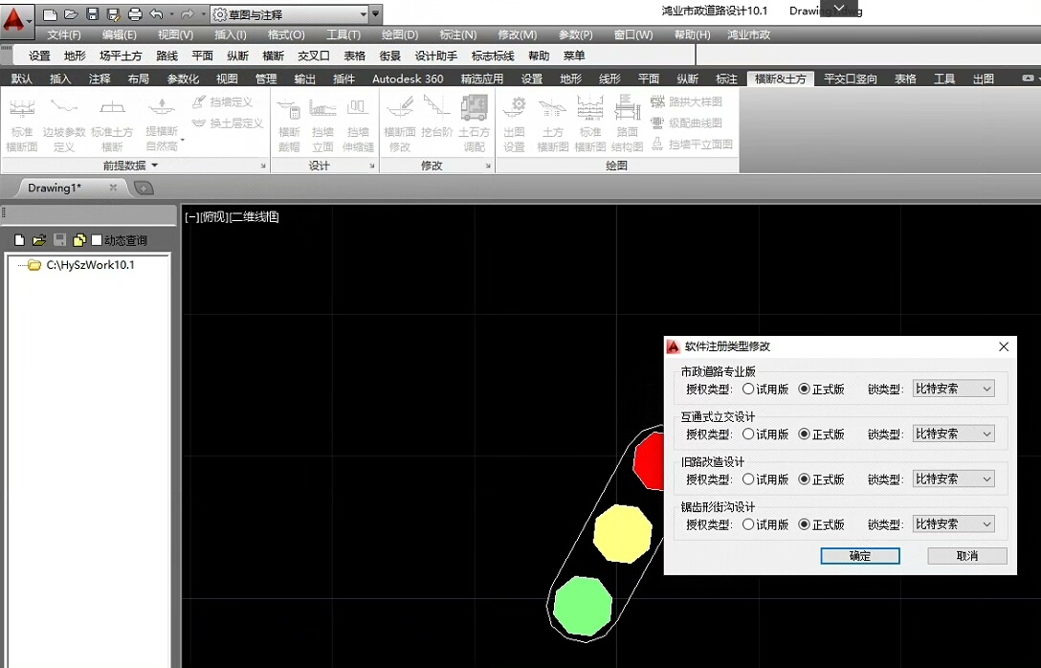Create a new drawing from quick access toolbar

coord(49,14)
